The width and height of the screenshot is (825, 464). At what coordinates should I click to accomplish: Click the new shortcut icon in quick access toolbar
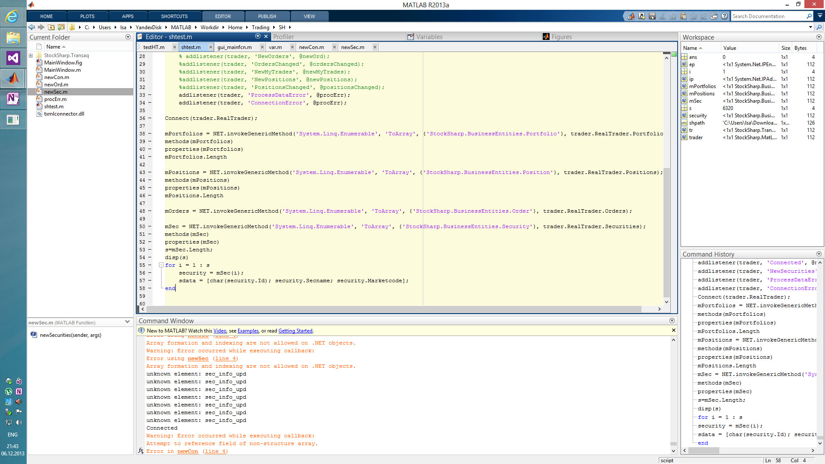point(642,16)
